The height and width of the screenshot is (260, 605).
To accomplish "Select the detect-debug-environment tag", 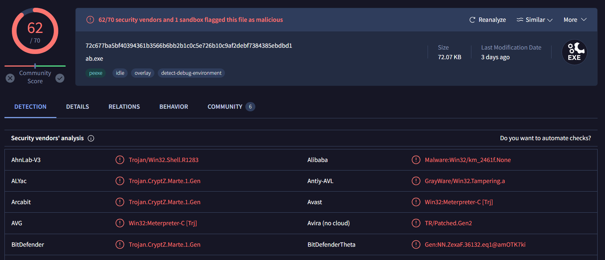I will point(191,73).
